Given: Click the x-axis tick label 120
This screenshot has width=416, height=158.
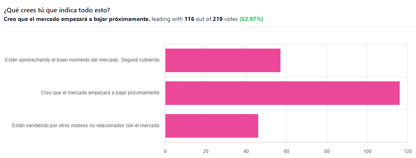Looking at the screenshot, I should [x=407, y=151].
